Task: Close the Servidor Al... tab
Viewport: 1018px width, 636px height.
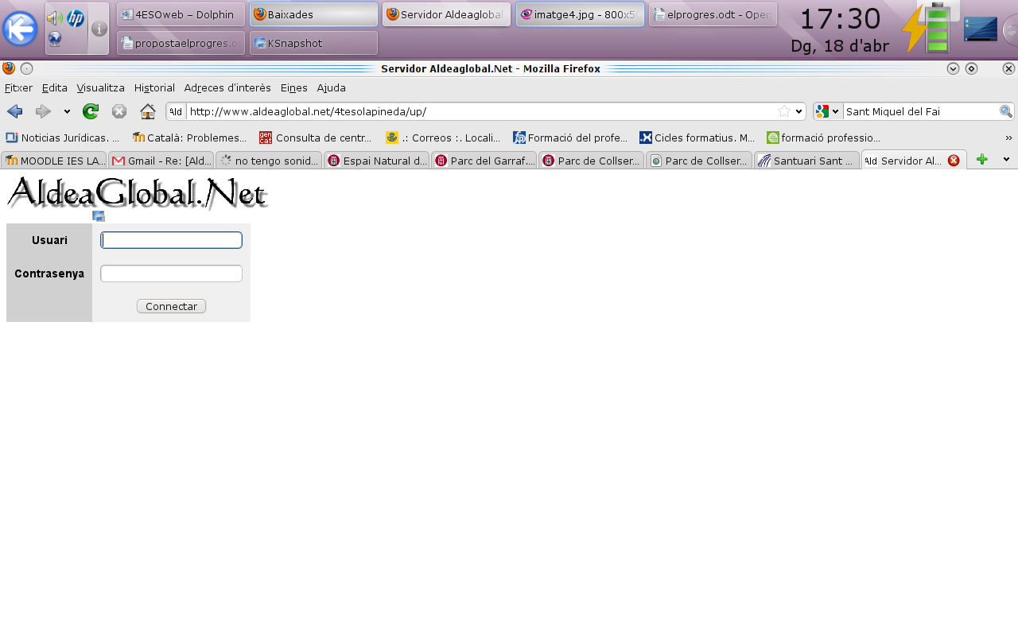Action: (954, 161)
